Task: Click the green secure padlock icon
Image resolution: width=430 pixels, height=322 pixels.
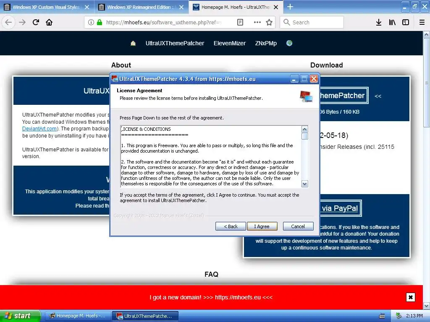Action: point(100,22)
